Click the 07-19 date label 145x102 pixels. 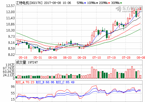pos(111,58)
